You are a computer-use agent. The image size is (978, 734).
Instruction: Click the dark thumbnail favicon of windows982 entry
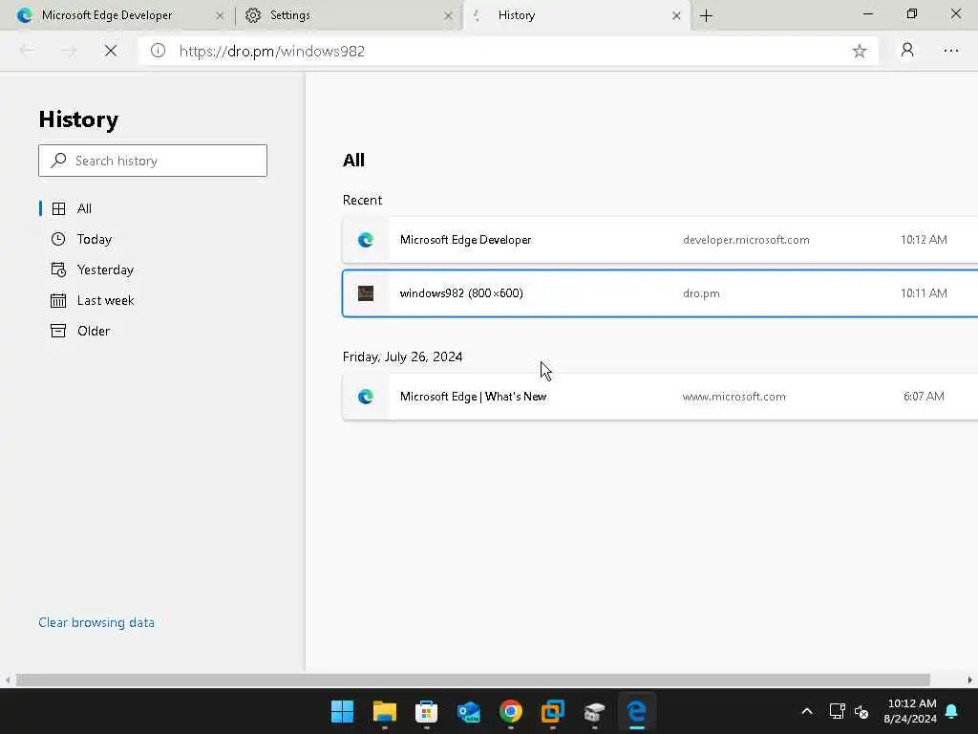click(366, 293)
